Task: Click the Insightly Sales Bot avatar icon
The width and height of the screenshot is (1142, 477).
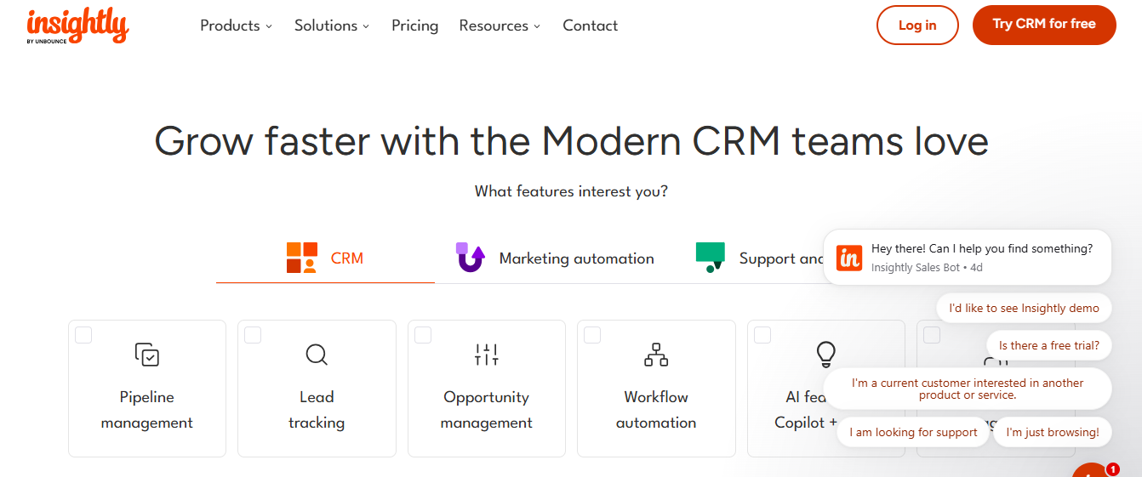Action: pos(849,258)
